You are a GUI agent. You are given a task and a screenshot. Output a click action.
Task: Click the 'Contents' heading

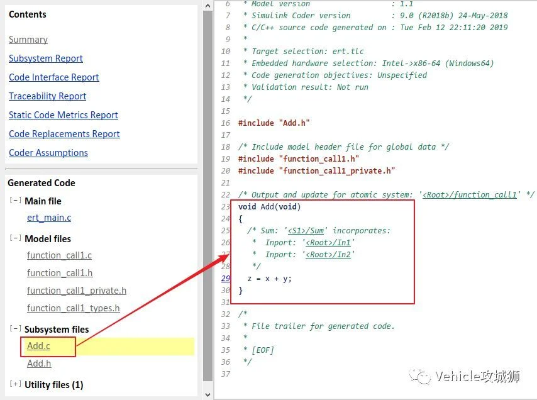28,14
